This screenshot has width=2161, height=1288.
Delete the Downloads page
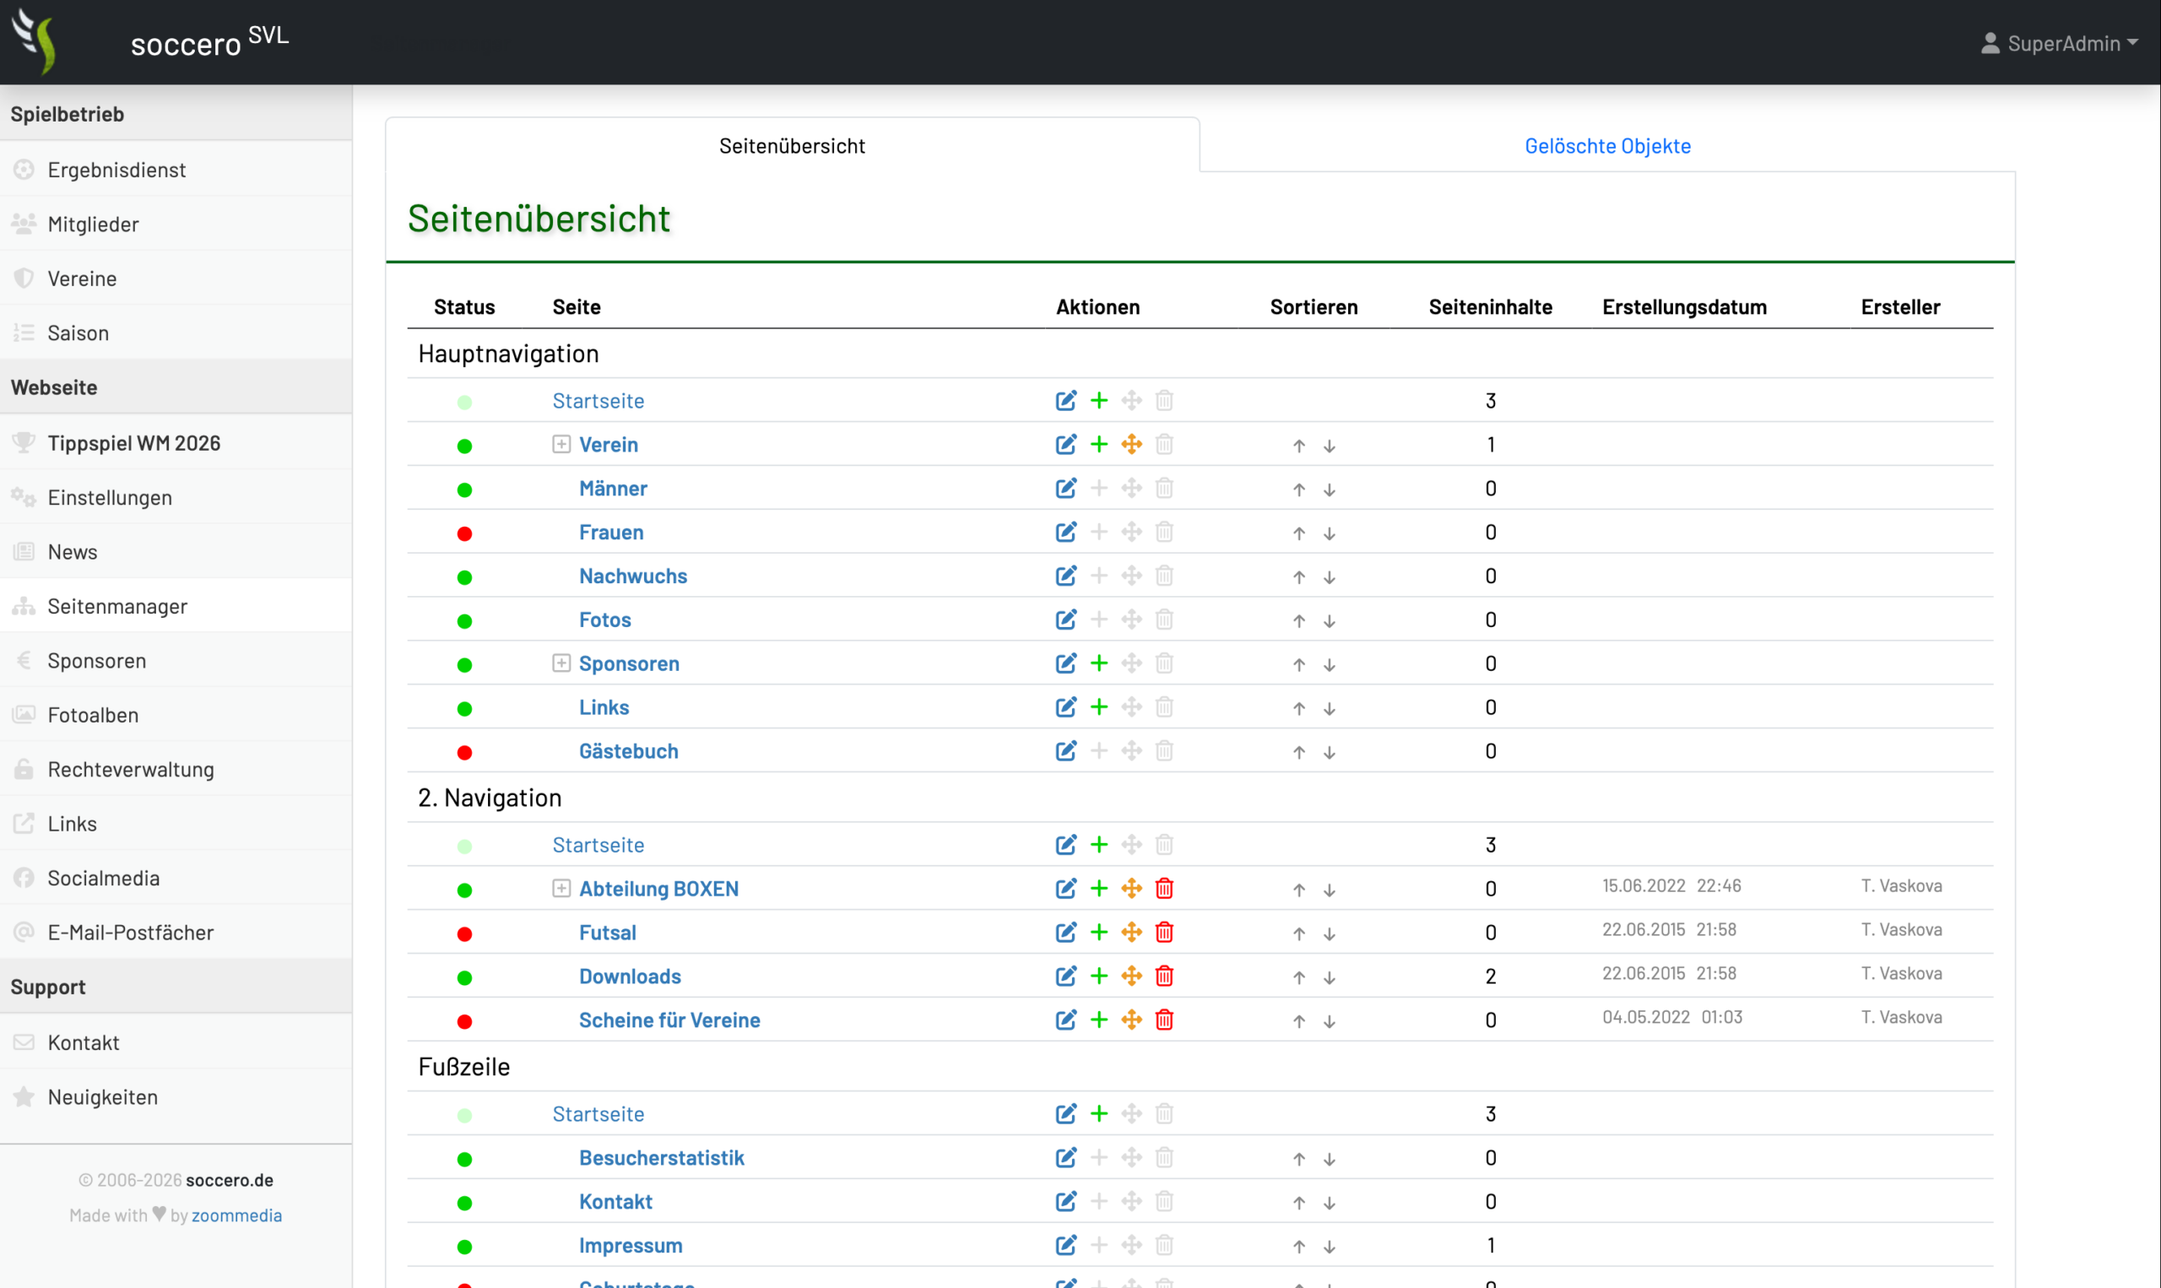tap(1165, 977)
